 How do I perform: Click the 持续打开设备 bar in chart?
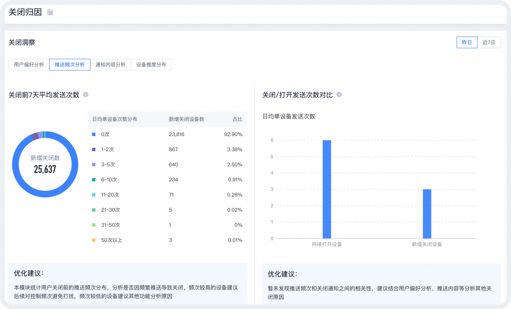327,189
